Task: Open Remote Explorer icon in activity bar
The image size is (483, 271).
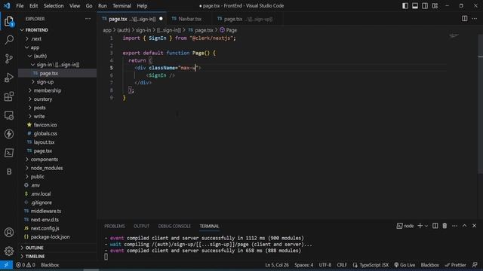Action: click(9, 115)
